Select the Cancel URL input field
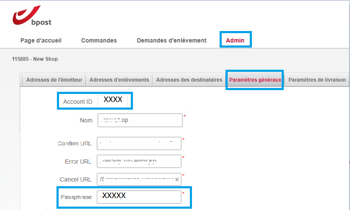This screenshot has height=210, width=350. pyautogui.click(x=139, y=179)
